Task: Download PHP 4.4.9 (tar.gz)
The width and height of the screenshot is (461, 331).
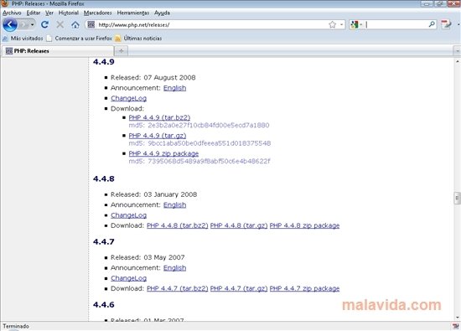Action: [x=158, y=136]
